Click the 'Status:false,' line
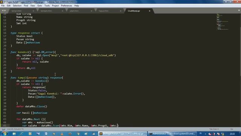Screen dimensions: 241x136 tap(38, 91)
